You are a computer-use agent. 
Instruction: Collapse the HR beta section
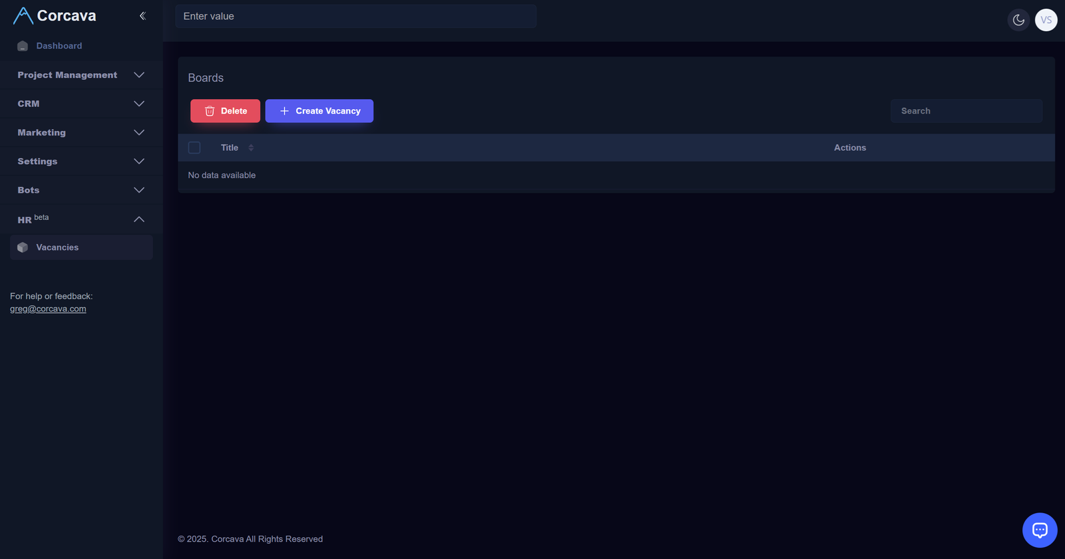139,219
